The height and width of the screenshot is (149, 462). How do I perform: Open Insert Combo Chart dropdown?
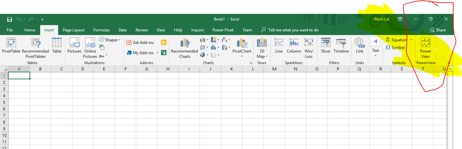[x=226, y=48]
